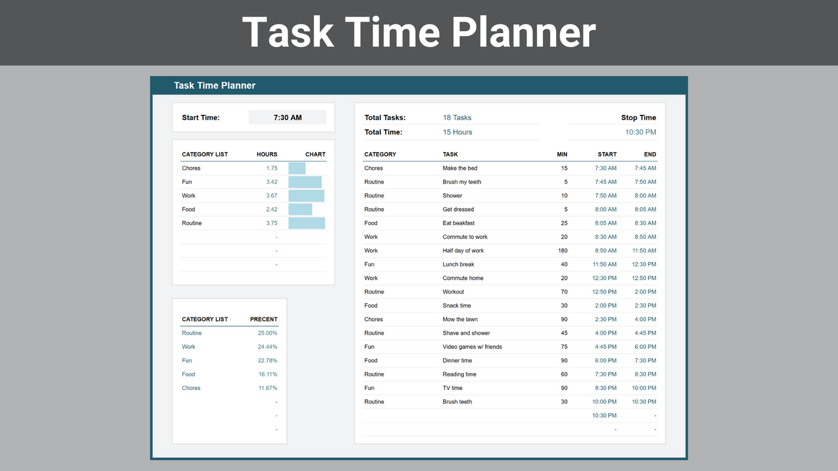Select the Work hours value 3.67
The height and width of the screenshot is (471, 838).
coord(271,196)
